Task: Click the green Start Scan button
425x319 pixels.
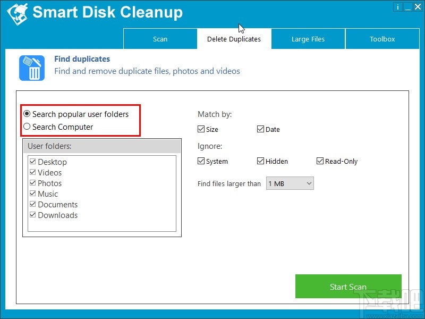Action: [x=348, y=287]
